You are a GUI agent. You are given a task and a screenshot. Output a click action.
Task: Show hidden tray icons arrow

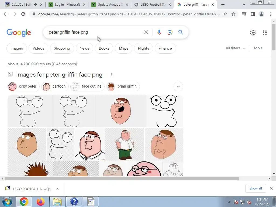[229, 202]
